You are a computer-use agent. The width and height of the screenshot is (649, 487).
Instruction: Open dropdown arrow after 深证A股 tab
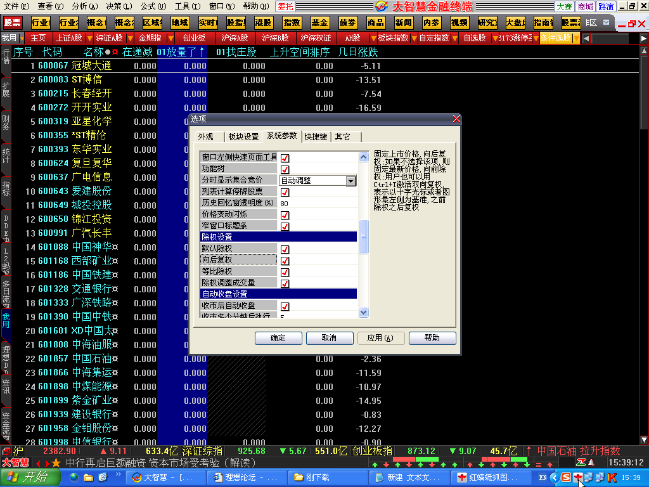[131, 38]
